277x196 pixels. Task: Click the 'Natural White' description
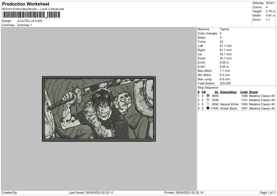pyautogui.click(x=229, y=104)
